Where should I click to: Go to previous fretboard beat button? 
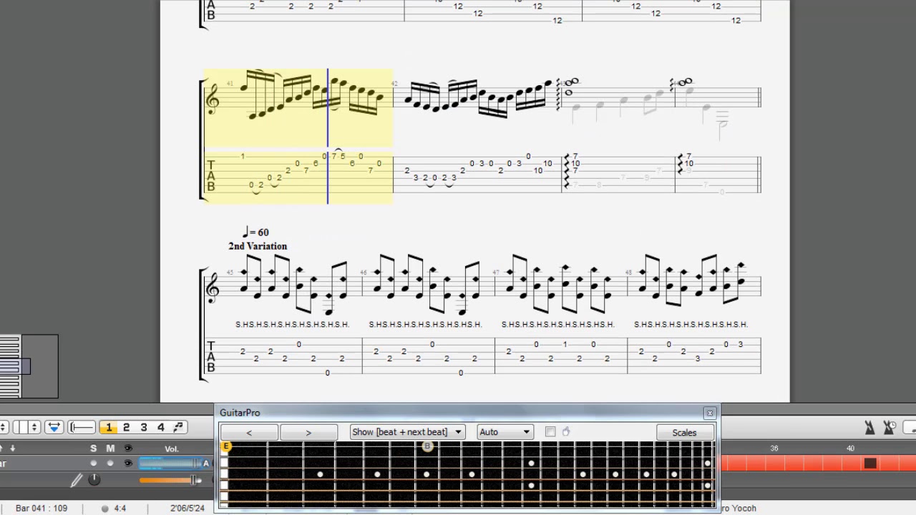[x=249, y=432]
